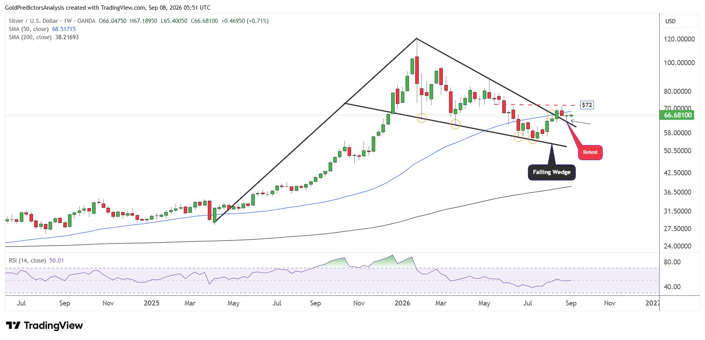Click the $72 price label box
This screenshot has height=340, width=705.
(587, 105)
